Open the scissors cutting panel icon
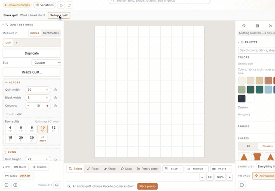 tap(270, 26)
